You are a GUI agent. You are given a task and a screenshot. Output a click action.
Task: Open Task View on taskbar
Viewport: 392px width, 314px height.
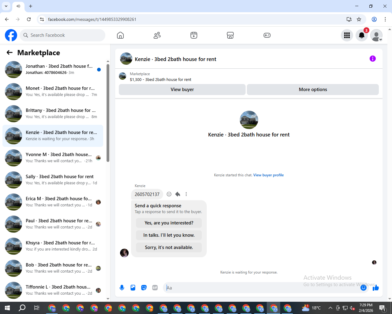coord(36,308)
